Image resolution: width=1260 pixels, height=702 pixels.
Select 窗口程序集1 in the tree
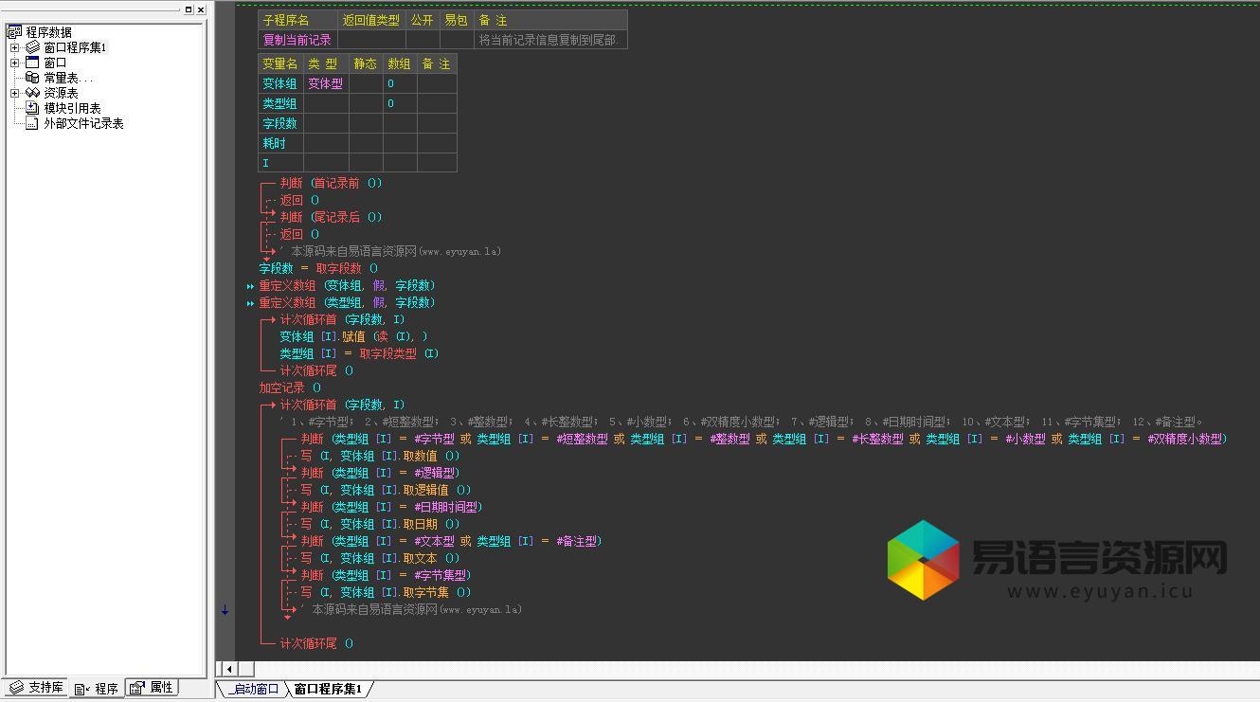[75, 47]
